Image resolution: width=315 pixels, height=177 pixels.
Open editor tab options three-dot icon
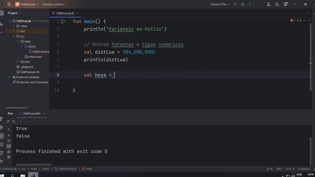[x=308, y=13]
